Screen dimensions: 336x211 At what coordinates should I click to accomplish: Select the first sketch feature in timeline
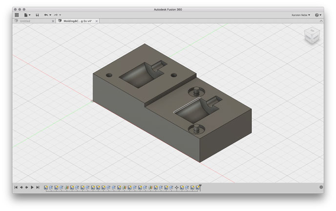pyautogui.click(x=46, y=188)
